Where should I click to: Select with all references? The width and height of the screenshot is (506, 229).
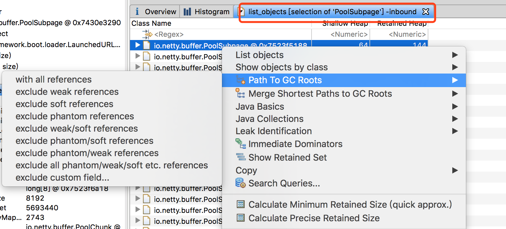coord(112,79)
